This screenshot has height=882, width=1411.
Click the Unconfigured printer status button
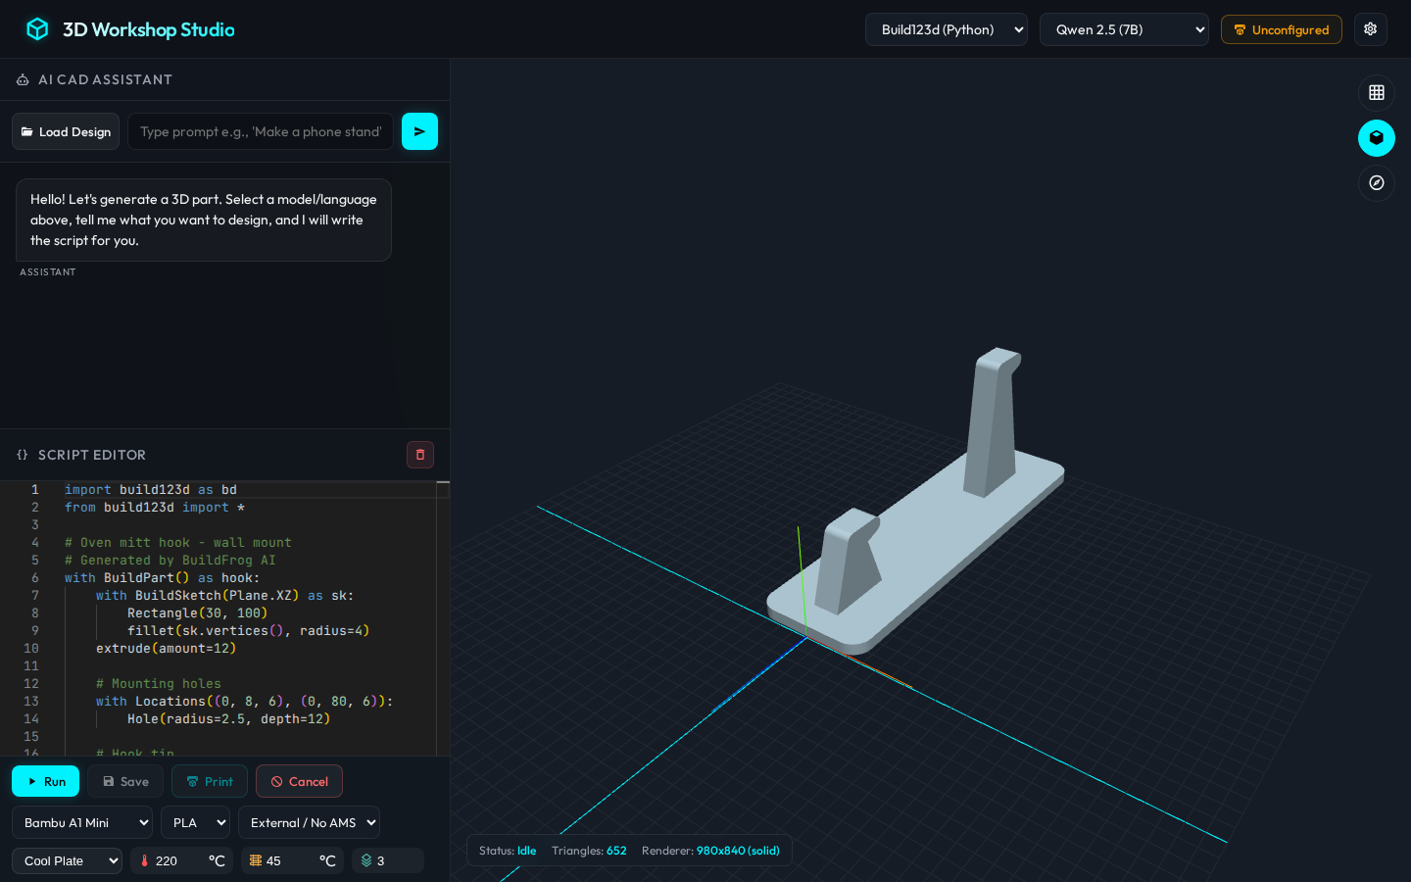[x=1282, y=29]
